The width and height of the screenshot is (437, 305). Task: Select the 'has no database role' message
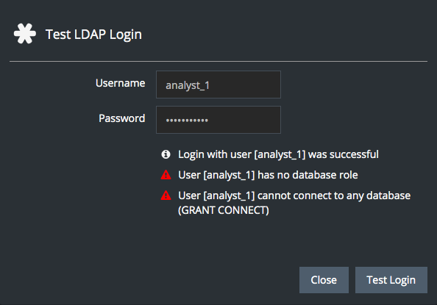pos(268,175)
